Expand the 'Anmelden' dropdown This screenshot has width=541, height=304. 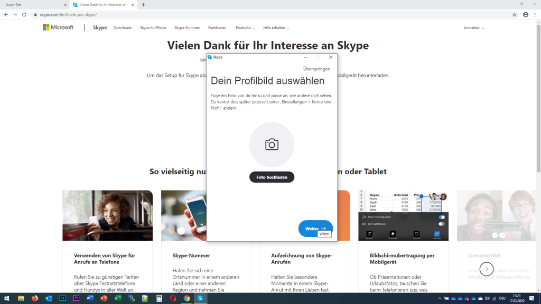pos(474,27)
